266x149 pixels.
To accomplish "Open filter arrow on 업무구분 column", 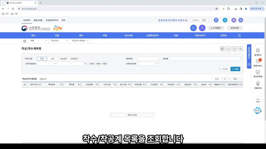I will click(40, 84).
